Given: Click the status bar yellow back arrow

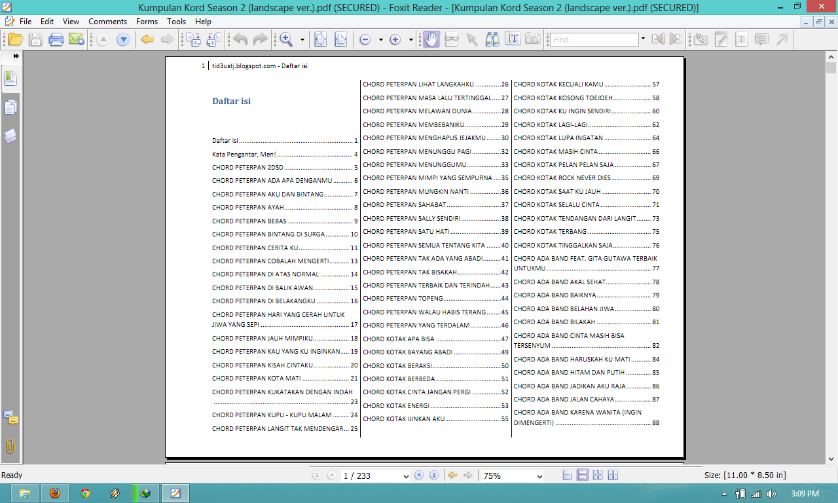Looking at the screenshot, I should click(x=452, y=475).
